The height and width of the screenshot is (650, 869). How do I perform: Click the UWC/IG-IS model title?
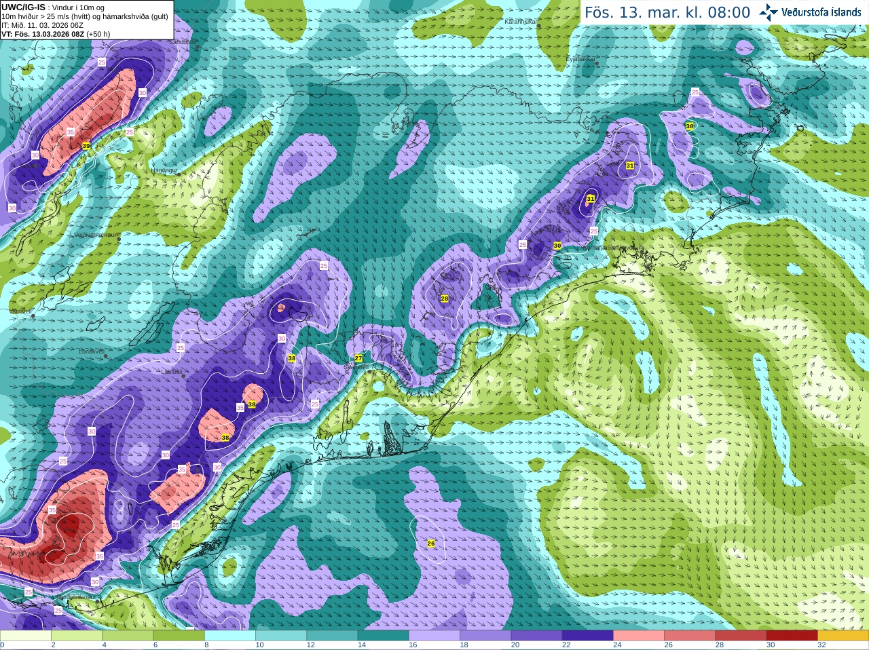pyautogui.click(x=24, y=7)
